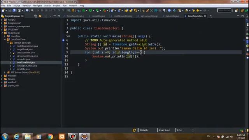The height and width of the screenshot is (140, 249).
Task: Select contacts_management project
Action: (x=19, y=26)
